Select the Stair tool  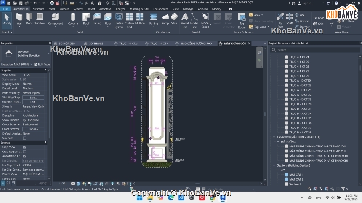[174, 19]
